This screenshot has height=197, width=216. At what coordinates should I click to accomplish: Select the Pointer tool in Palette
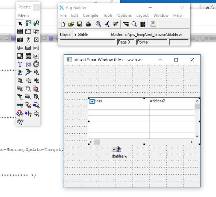[x=20, y=23]
